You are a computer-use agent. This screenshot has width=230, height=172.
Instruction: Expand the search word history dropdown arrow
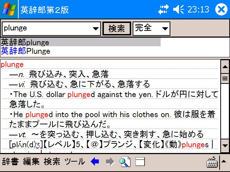coord(96,29)
